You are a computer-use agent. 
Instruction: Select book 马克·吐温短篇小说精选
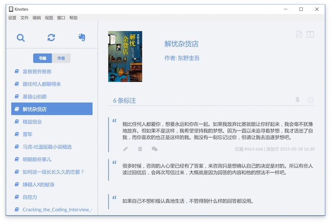tap(51, 147)
